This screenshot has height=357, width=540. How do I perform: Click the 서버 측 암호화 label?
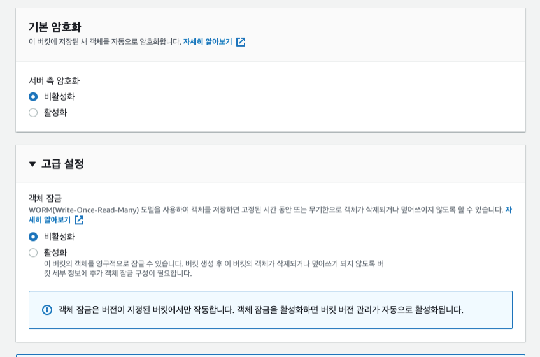(x=54, y=81)
